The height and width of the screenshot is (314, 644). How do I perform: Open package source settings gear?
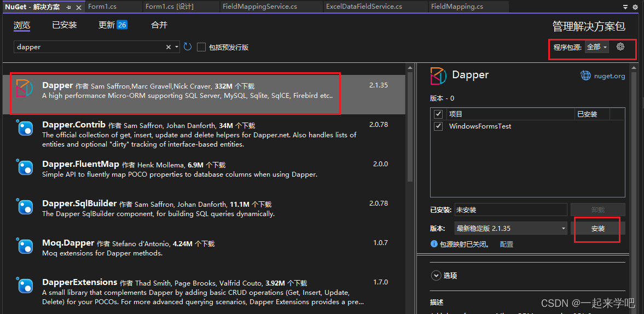pyautogui.click(x=620, y=47)
